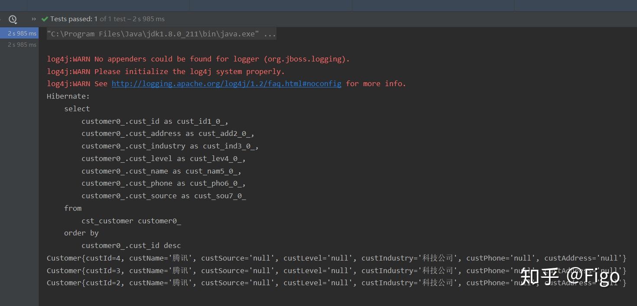This screenshot has height=306, width=637.
Task: Select the highlighted 2 s 985 ms test entry
Action: click(22, 33)
